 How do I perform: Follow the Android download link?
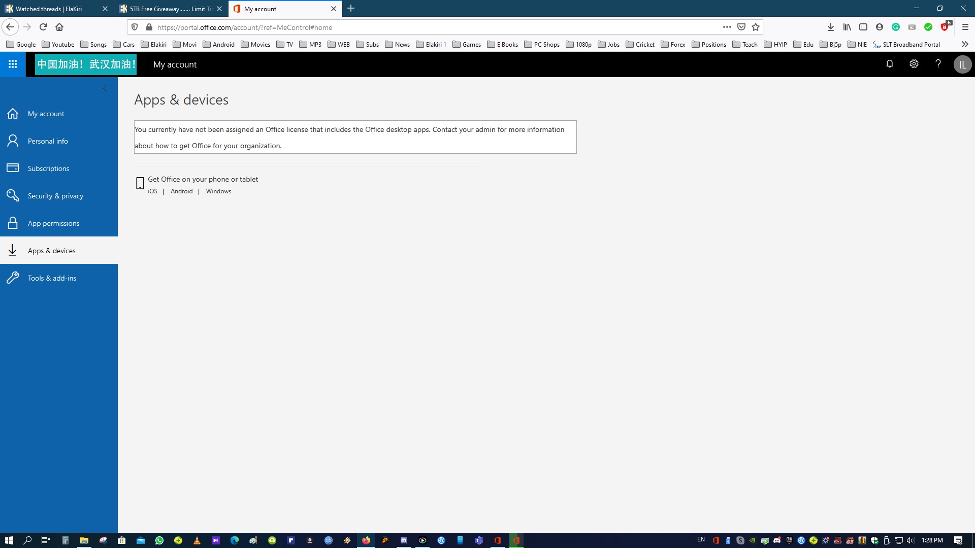point(181,191)
